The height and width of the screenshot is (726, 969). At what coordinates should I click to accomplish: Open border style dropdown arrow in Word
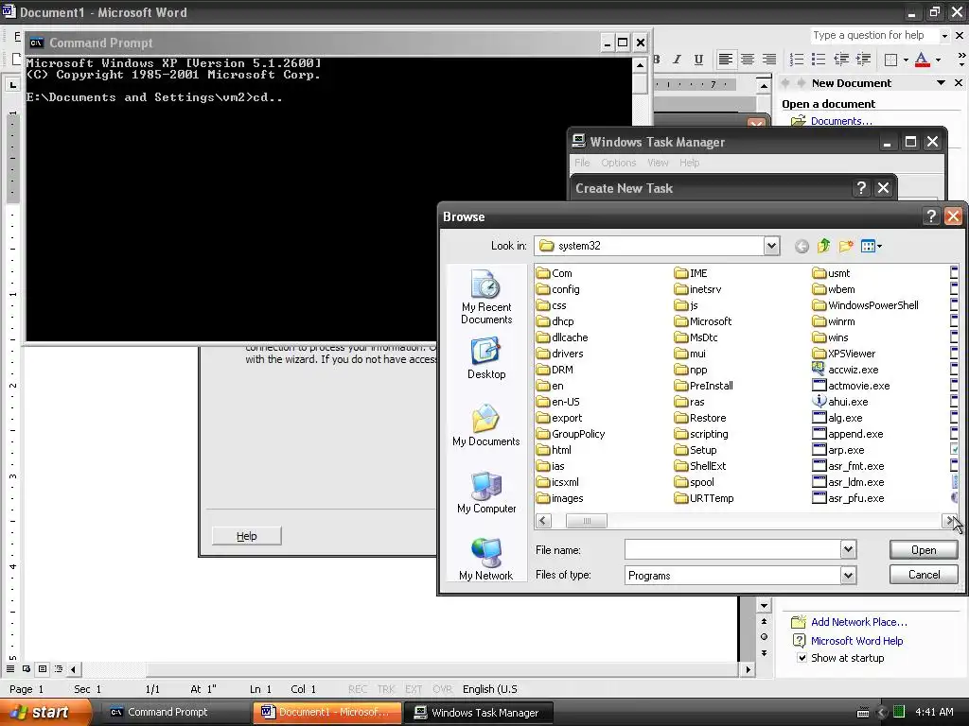click(906, 60)
